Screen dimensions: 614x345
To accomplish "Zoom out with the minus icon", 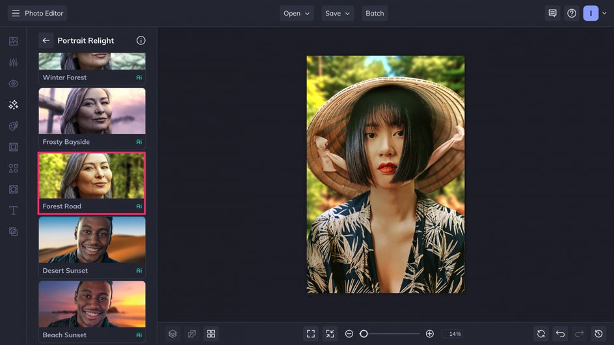I will (349, 334).
